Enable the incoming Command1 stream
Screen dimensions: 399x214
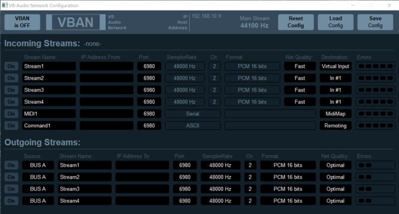click(11, 126)
